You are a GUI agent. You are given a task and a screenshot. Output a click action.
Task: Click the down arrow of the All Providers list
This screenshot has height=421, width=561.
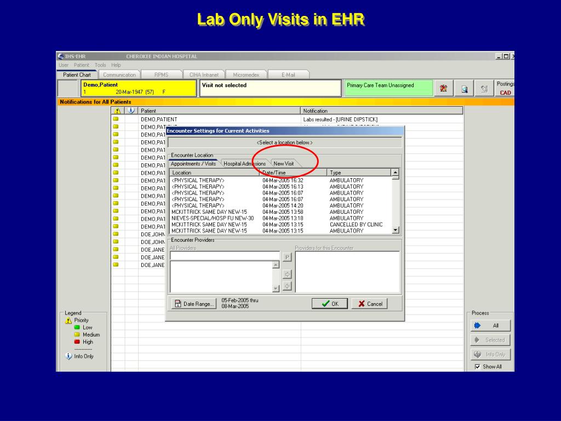pos(276,288)
